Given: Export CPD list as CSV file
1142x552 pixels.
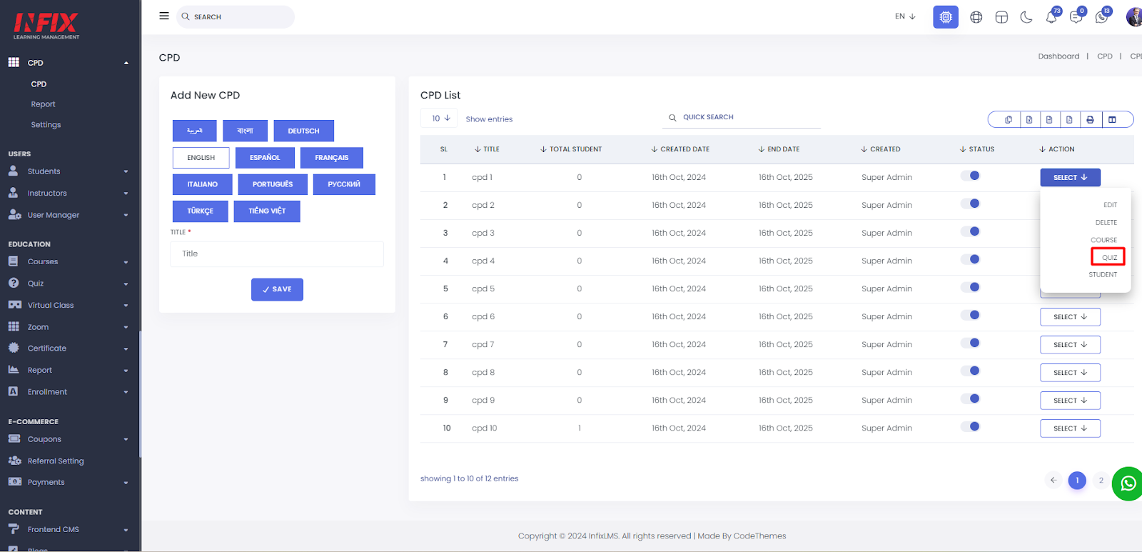Looking at the screenshot, I should point(1049,119).
